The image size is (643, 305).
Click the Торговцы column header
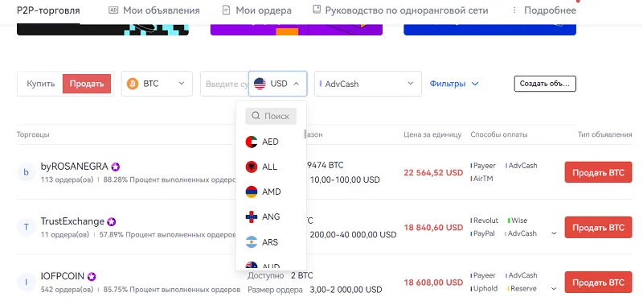pos(33,134)
